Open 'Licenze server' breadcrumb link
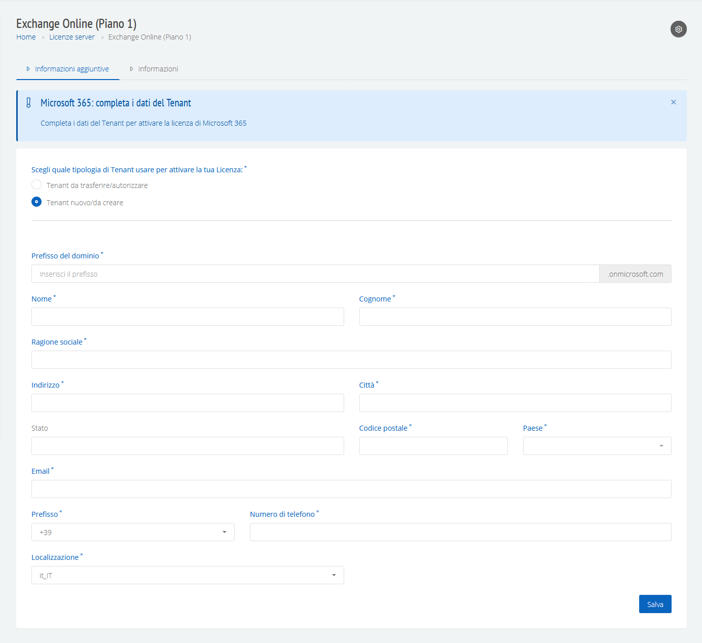 pyautogui.click(x=72, y=37)
